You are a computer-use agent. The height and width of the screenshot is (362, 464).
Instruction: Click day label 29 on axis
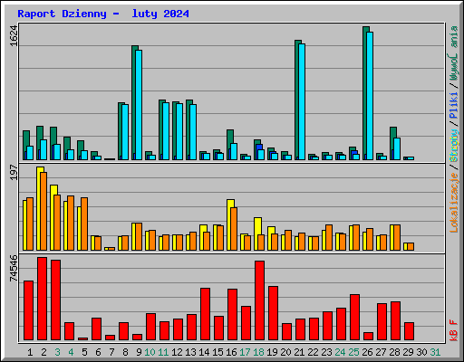click(408, 352)
